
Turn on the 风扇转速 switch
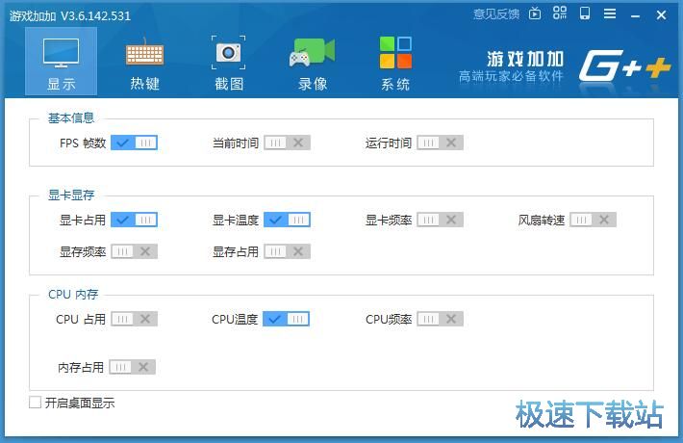click(593, 220)
